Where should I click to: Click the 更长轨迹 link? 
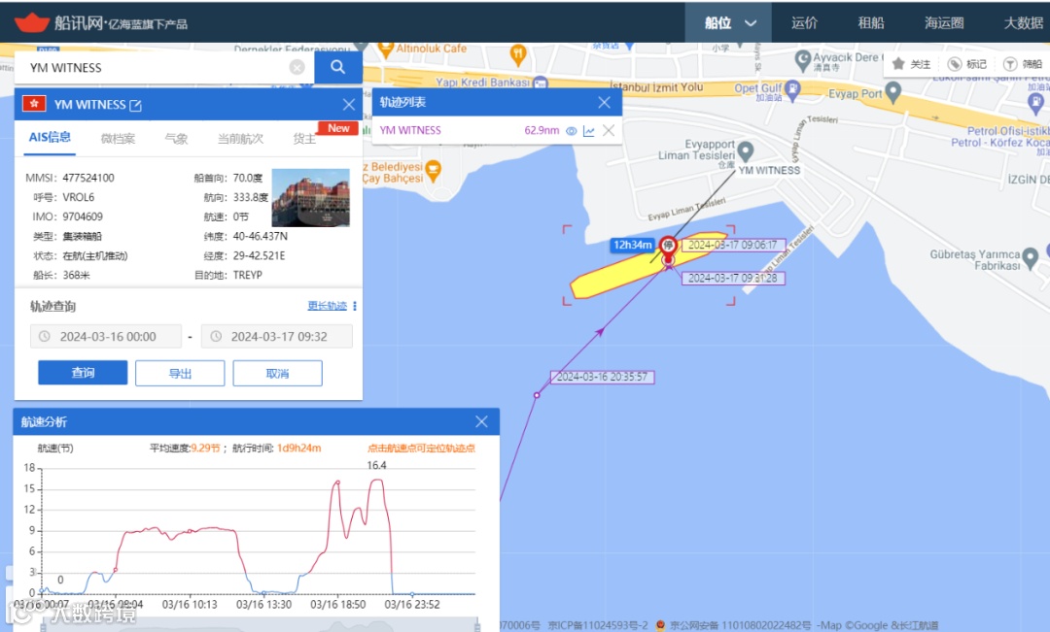pyautogui.click(x=327, y=306)
